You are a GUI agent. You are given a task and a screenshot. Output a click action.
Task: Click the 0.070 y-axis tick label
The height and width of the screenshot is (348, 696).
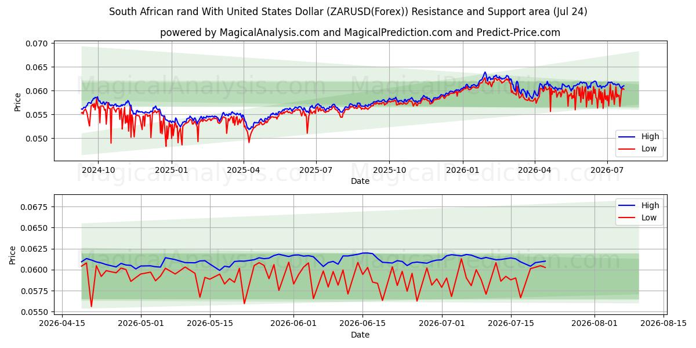[38, 43]
